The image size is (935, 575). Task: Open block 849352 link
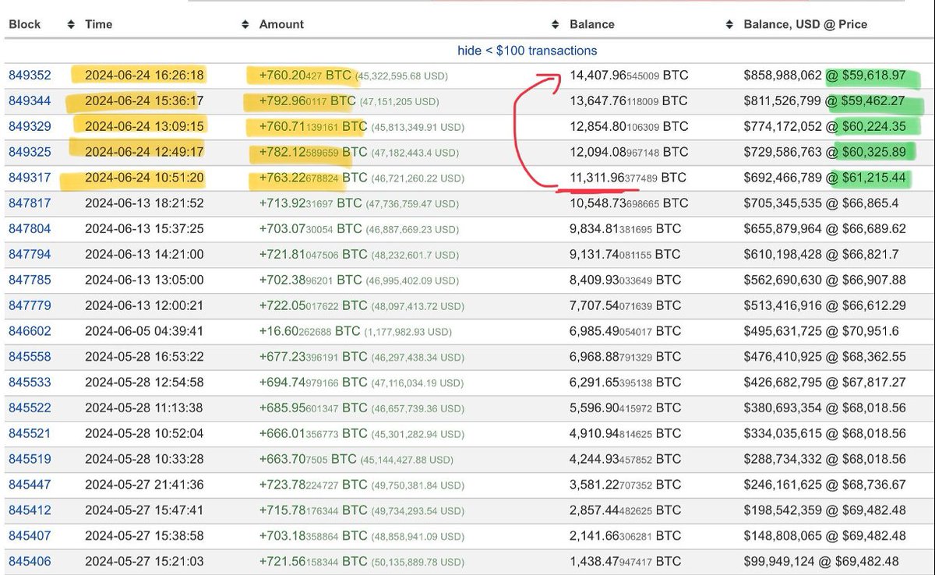pos(30,76)
